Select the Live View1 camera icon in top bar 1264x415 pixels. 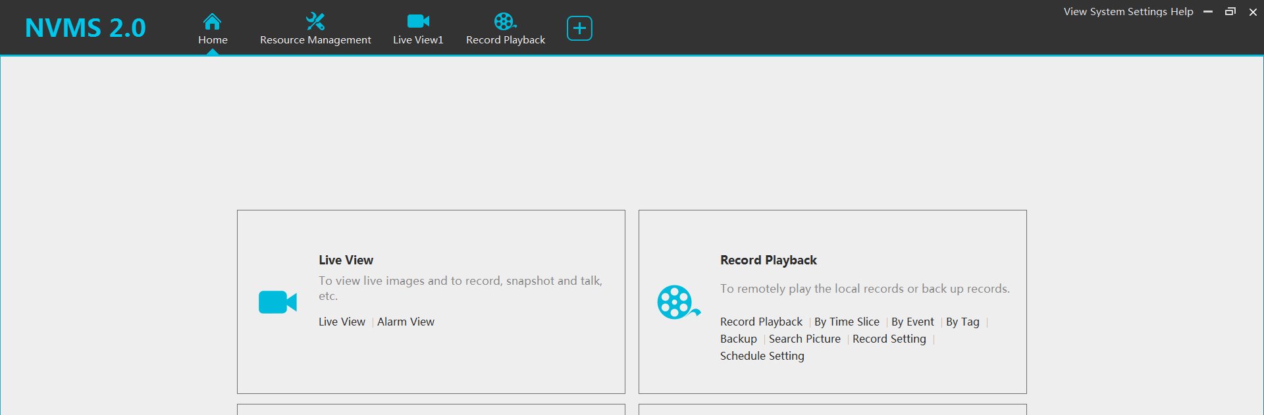pos(418,22)
